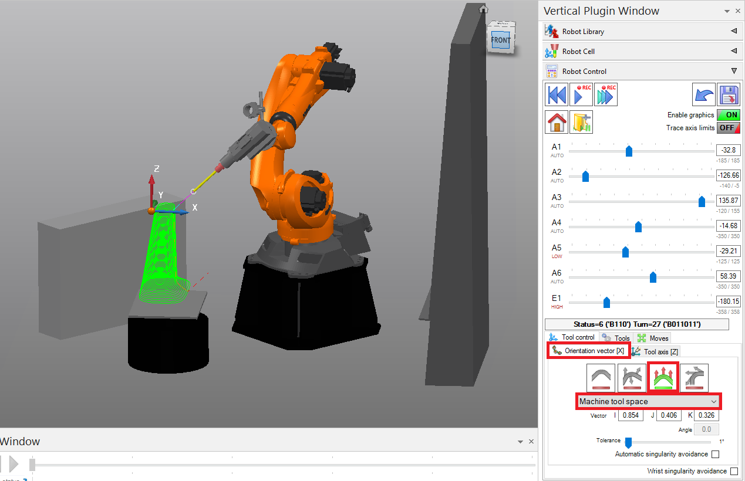The image size is (745, 481).
Task: Click the fast-forward REC simulation icon
Action: 605,94
